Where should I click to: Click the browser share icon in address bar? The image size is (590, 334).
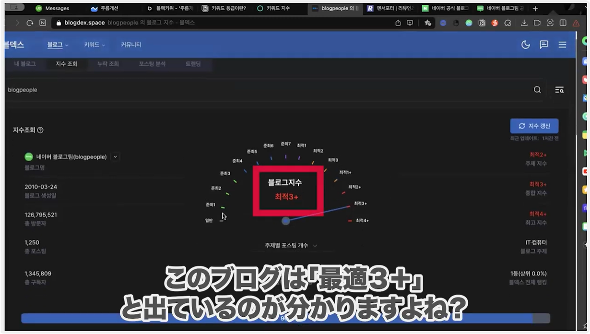398,23
